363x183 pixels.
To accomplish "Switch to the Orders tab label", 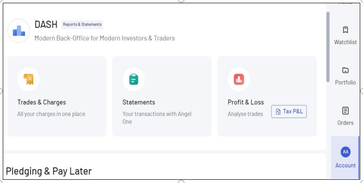I will coord(345,123).
